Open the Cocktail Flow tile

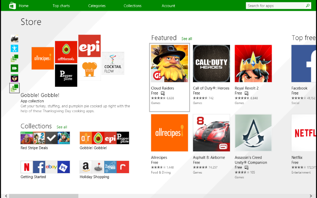pos(113,63)
